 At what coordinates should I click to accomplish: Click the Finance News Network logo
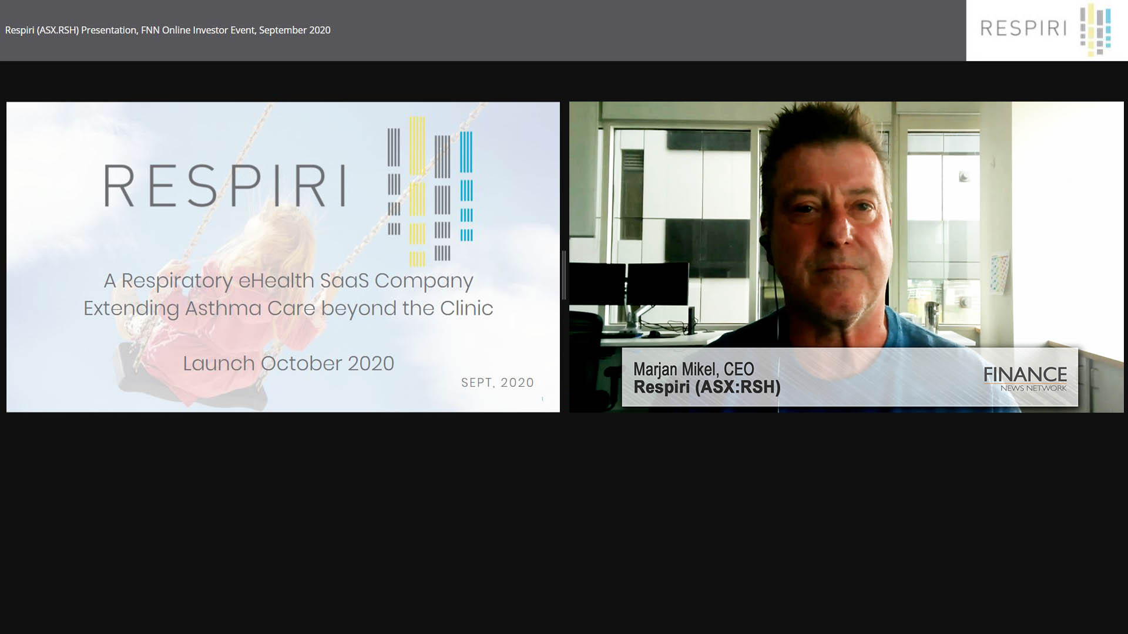point(1025,379)
